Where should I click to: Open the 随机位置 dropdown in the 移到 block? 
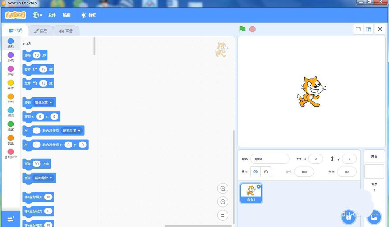(x=44, y=102)
